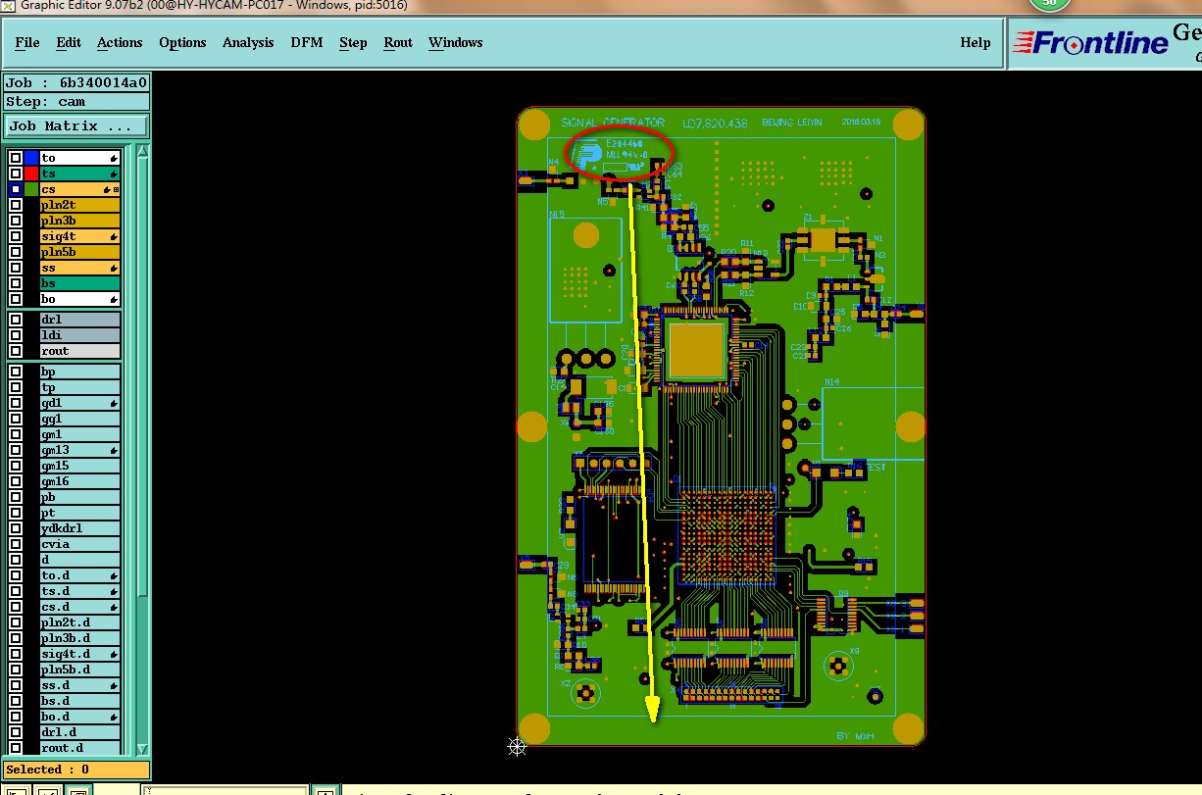Click the layer list scroll-down arrow
1202x795 pixels.
tap(142, 748)
